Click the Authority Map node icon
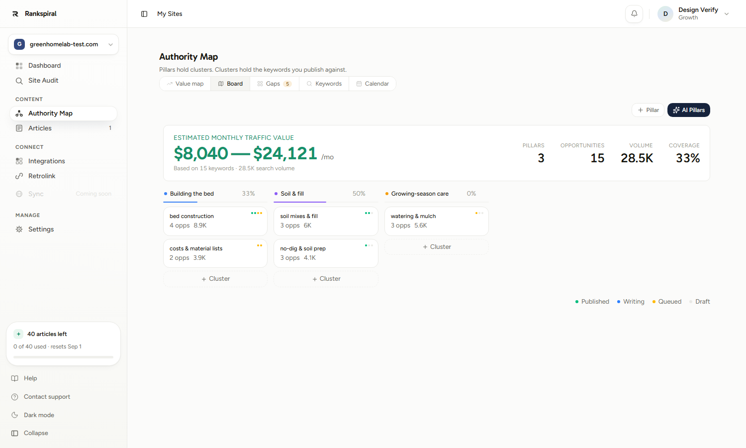 (19, 113)
